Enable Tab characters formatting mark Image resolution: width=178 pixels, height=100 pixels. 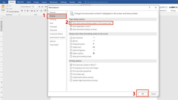[71, 38]
